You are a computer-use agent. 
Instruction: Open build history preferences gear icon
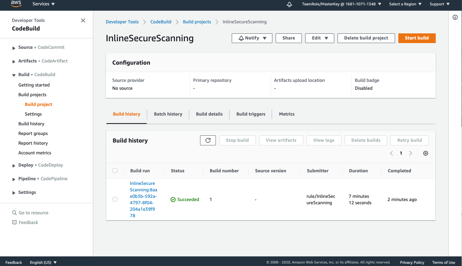426,153
